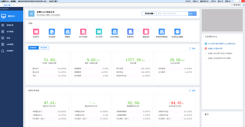Viewport: 245px width, 127px height.
Task: Open 凭证录入 voucher entry navigation icon
Action: 36,32
